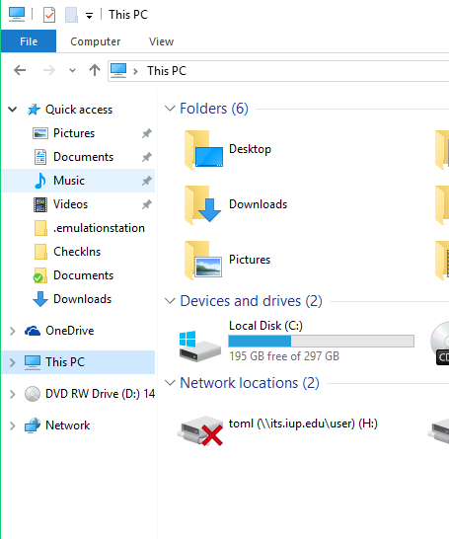Click the Local Disk (C:) label

click(x=265, y=326)
